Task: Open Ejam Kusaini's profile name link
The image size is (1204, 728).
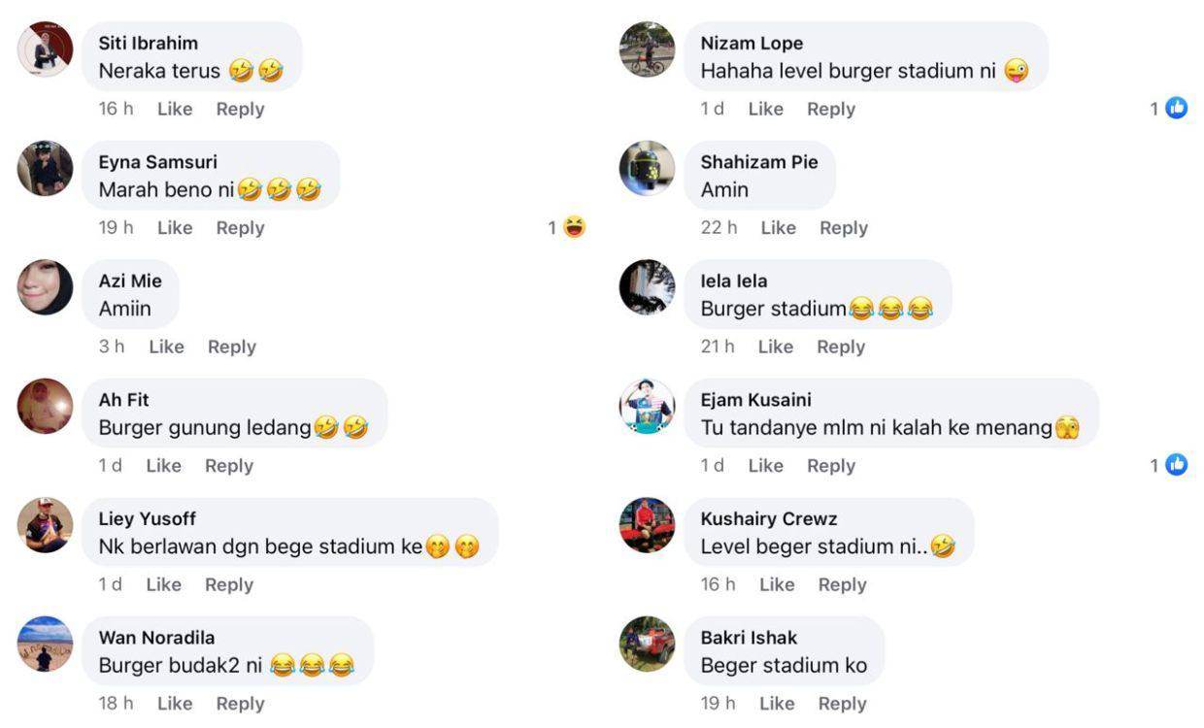Action: tap(755, 400)
